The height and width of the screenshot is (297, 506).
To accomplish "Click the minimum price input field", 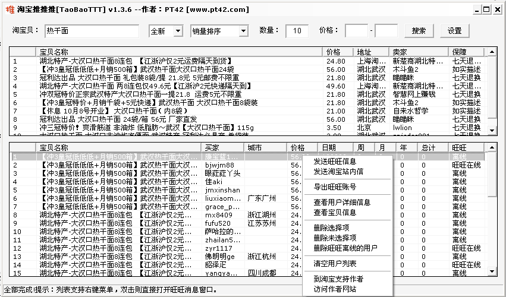I will tap(356, 31).
